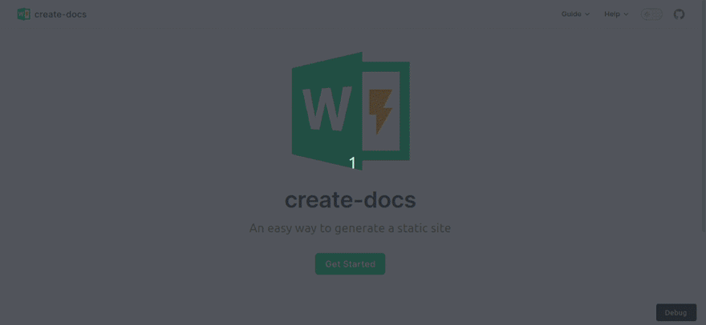Open the Debug panel button
Image resolution: width=706 pixels, height=325 pixels.
point(676,312)
